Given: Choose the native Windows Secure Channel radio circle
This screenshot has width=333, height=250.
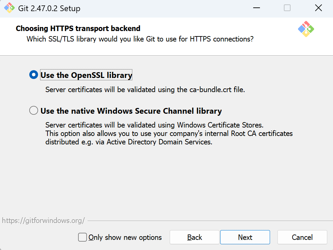Looking at the screenshot, I should (x=34, y=111).
